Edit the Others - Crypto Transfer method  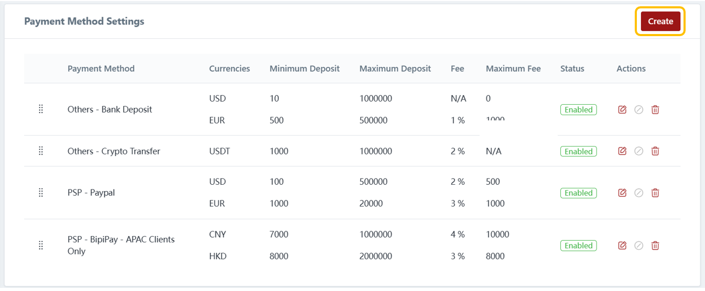622,151
